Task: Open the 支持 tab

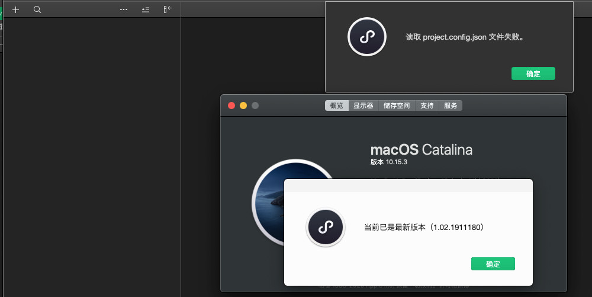Action: (x=427, y=106)
